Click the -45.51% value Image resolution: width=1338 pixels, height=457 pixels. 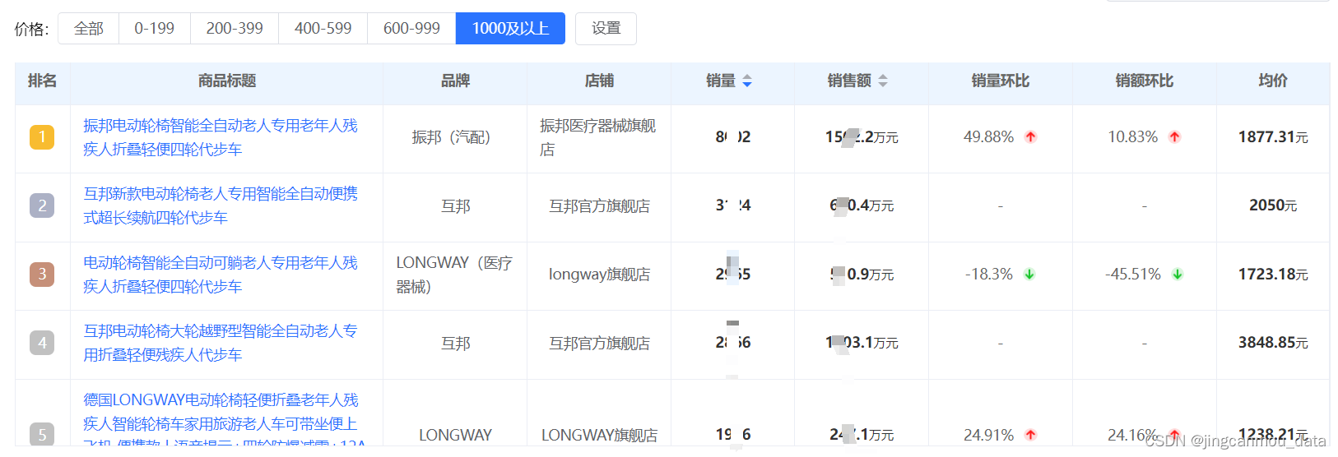pyautogui.click(x=1132, y=275)
